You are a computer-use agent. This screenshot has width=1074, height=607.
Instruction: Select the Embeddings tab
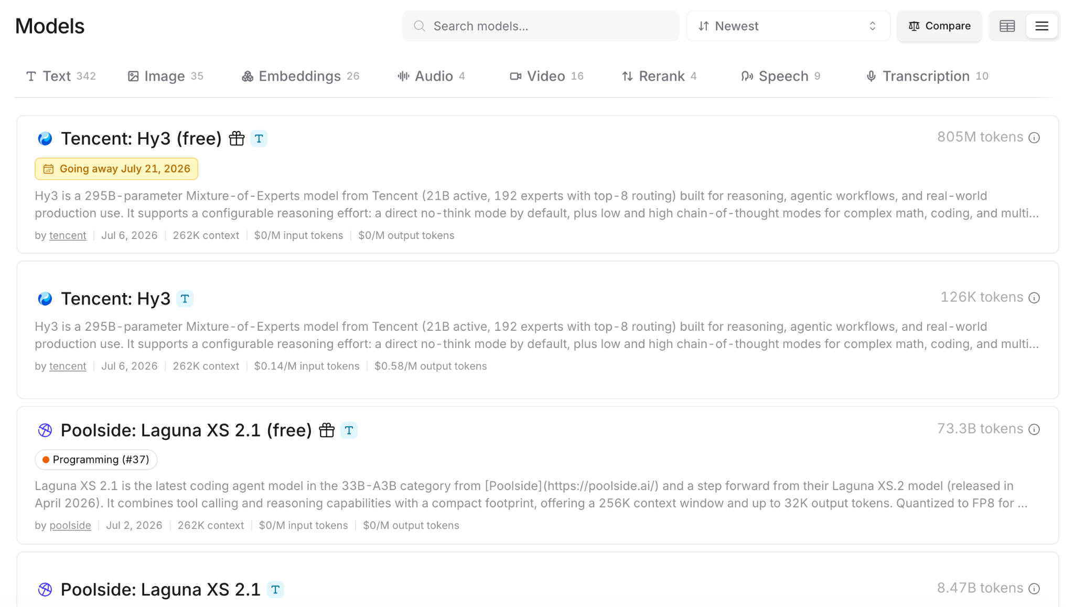[300, 76]
